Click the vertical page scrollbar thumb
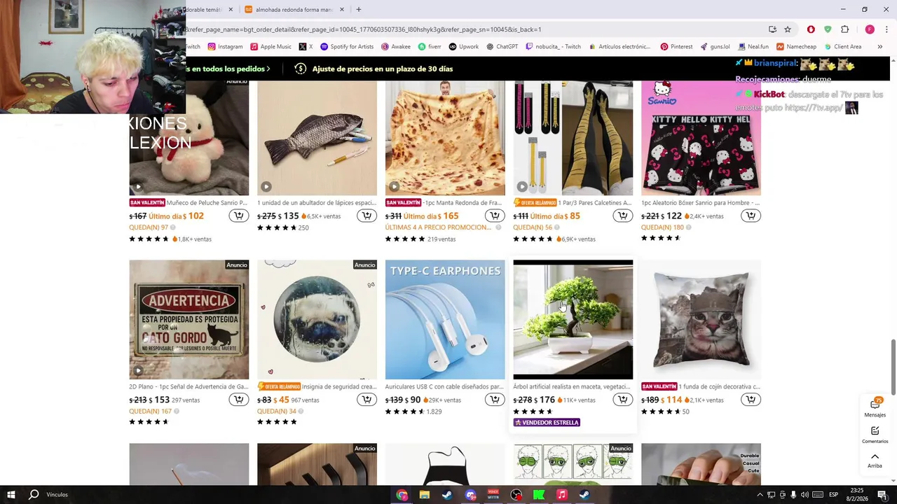Screen dimensions: 897x504 point(893,367)
